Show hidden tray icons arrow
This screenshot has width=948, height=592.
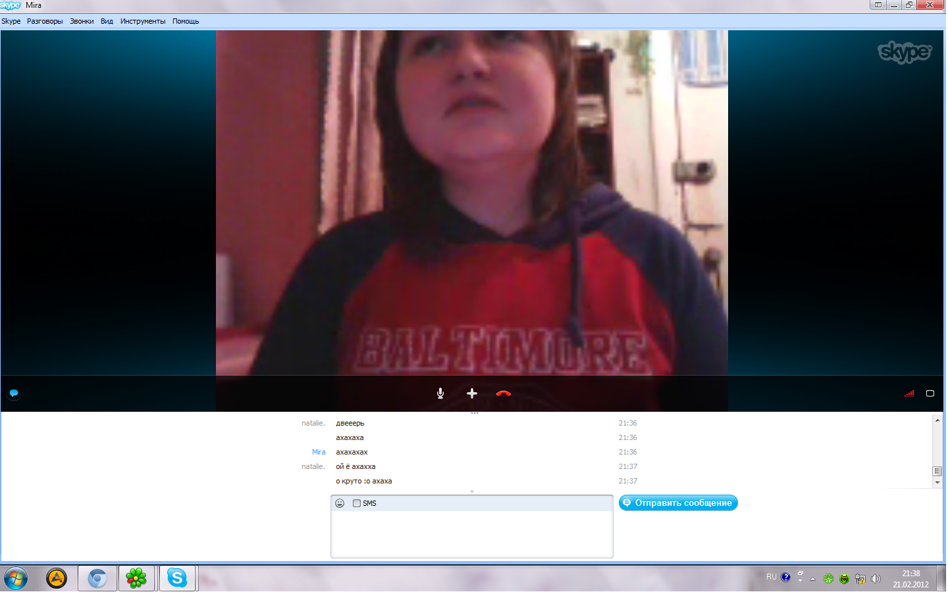click(x=813, y=579)
